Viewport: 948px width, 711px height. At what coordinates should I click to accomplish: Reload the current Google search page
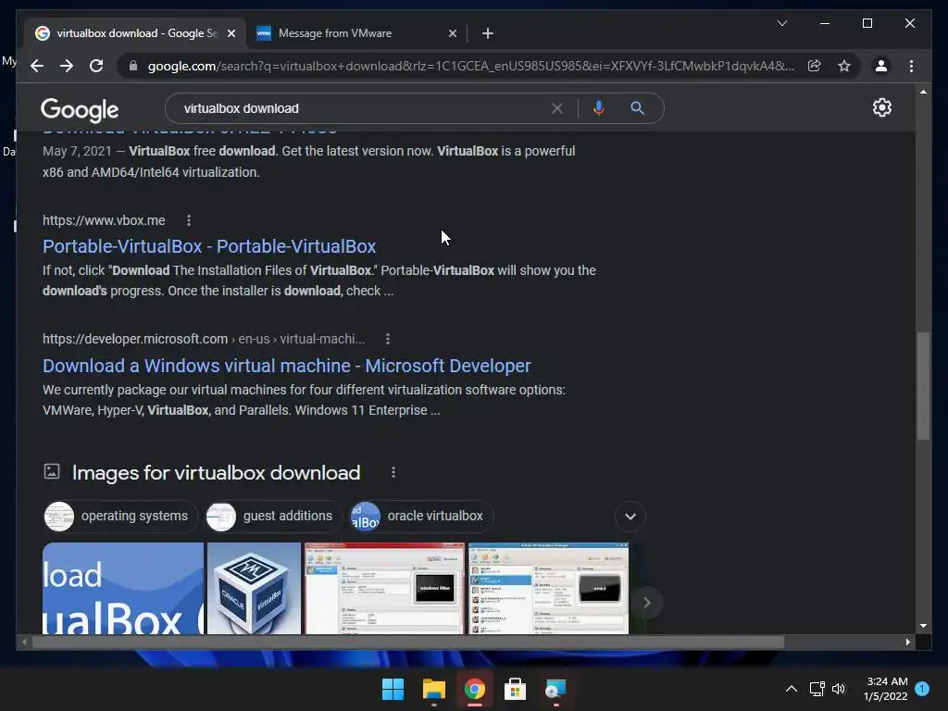click(x=96, y=66)
